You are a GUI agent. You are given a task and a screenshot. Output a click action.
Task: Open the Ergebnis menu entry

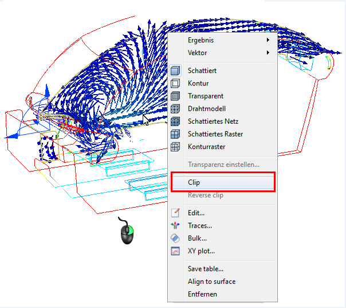coord(222,40)
